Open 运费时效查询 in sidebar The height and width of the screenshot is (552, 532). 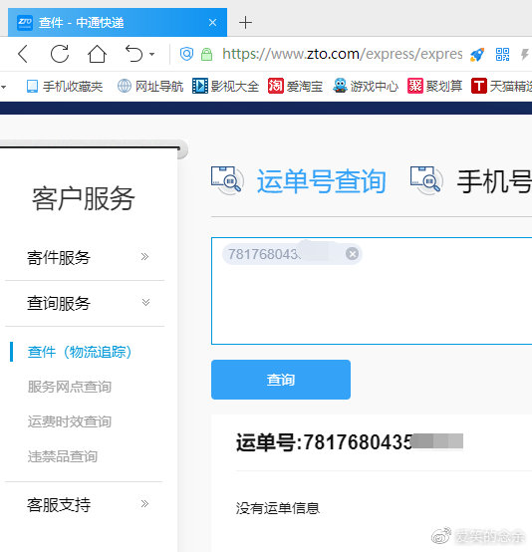[70, 421]
